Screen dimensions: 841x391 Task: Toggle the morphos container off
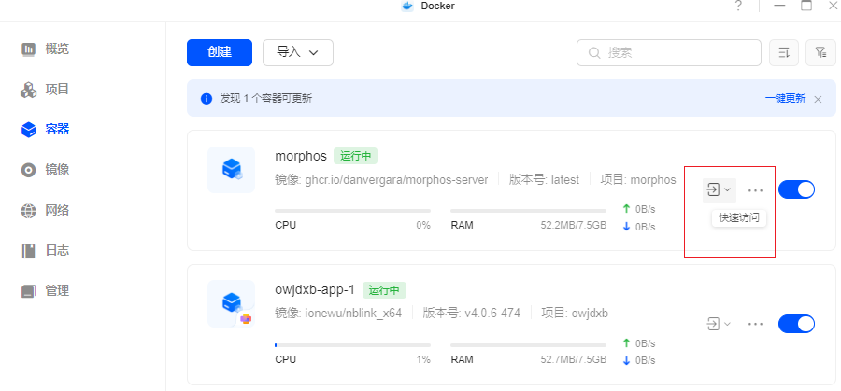coord(796,189)
